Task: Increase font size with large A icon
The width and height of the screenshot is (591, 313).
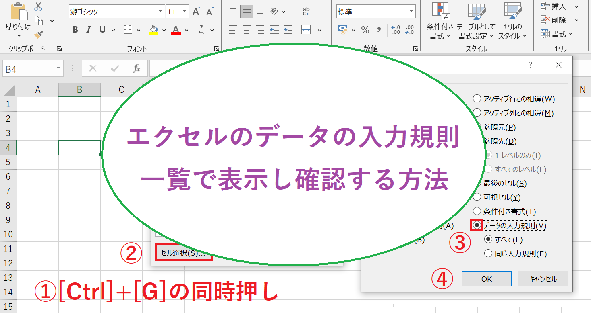Action: point(196,12)
